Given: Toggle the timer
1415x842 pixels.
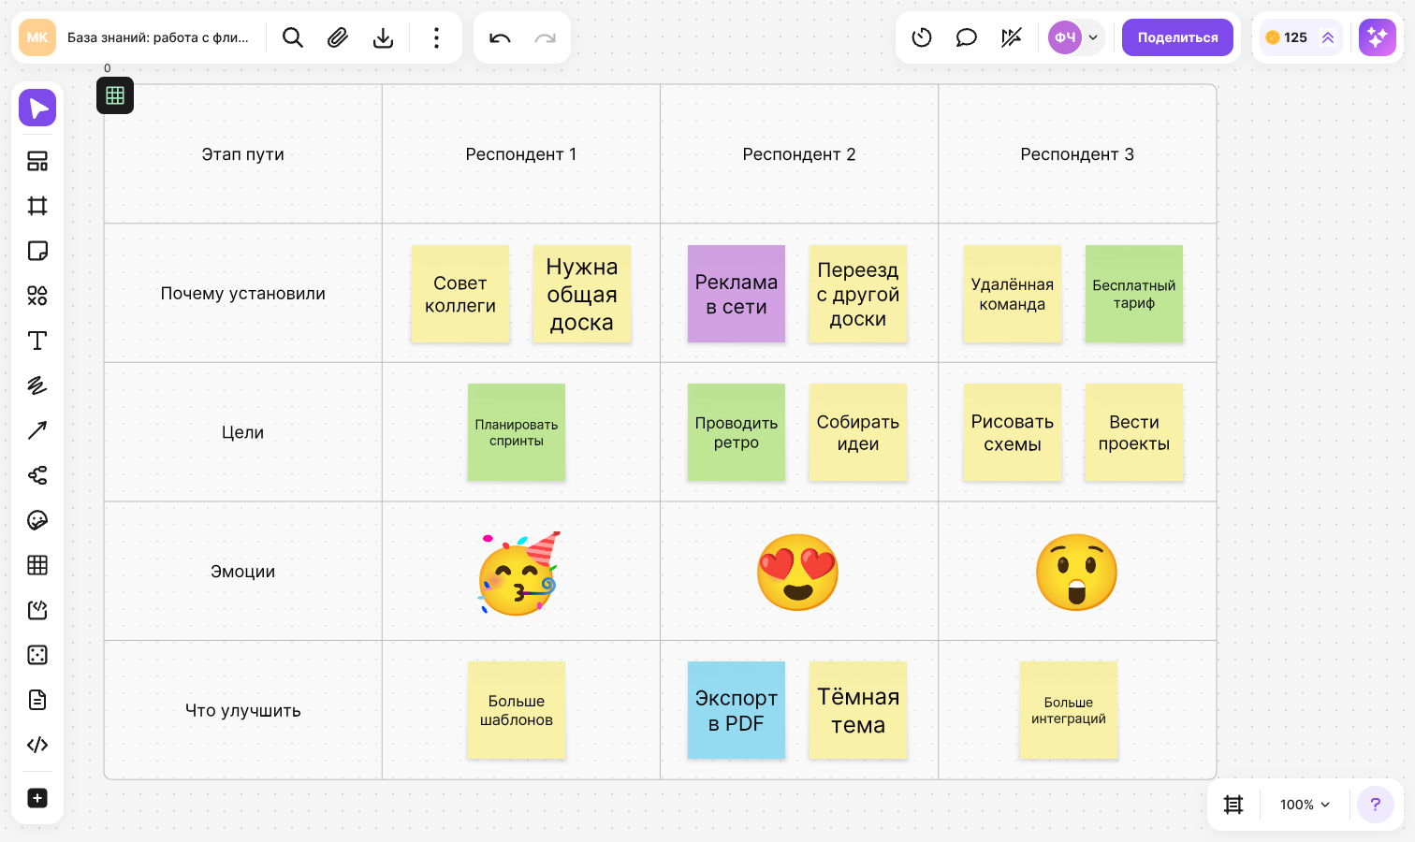Looking at the screenshot, I should coord(922,37).
